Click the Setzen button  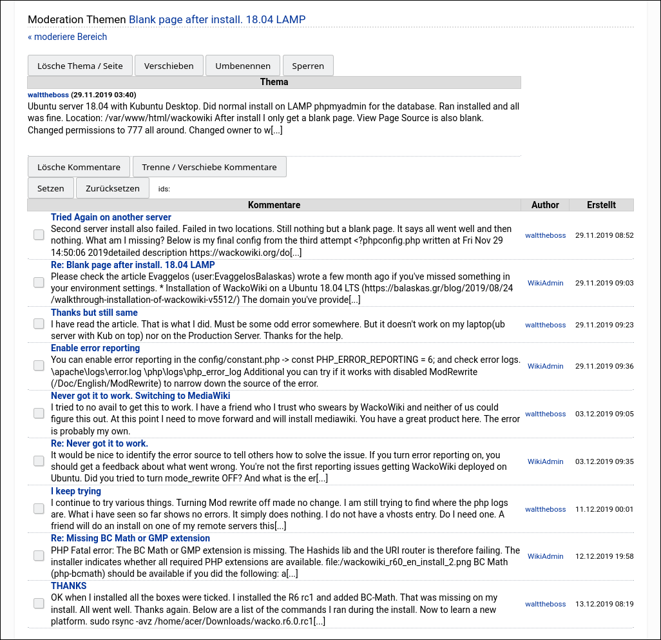coord(51,189)
